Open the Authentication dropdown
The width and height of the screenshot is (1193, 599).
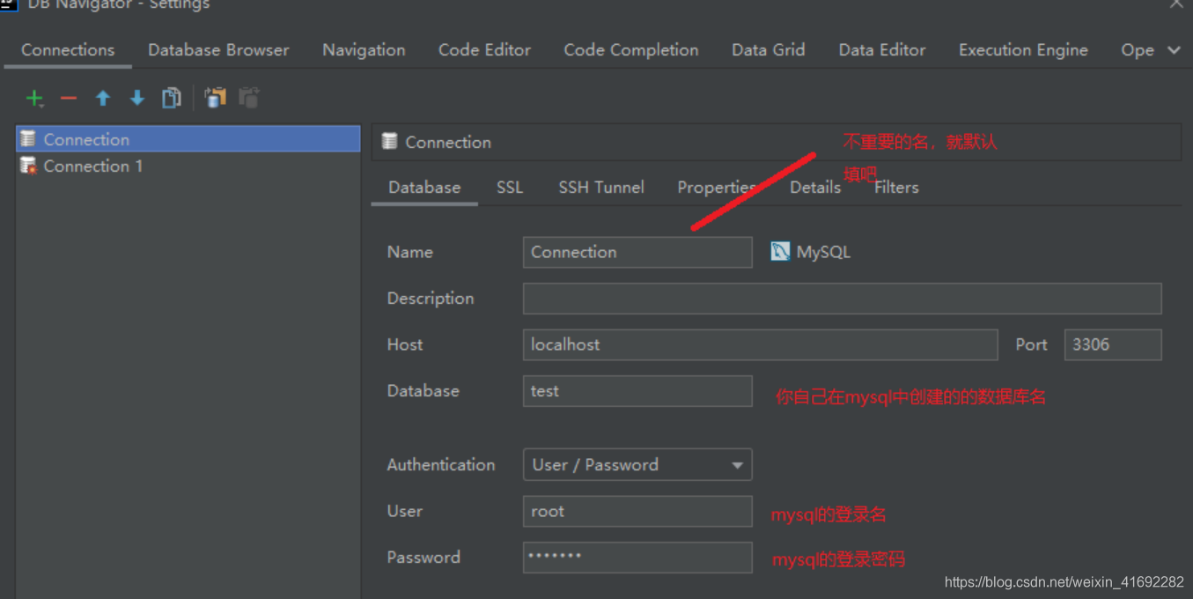coord(737,464)
